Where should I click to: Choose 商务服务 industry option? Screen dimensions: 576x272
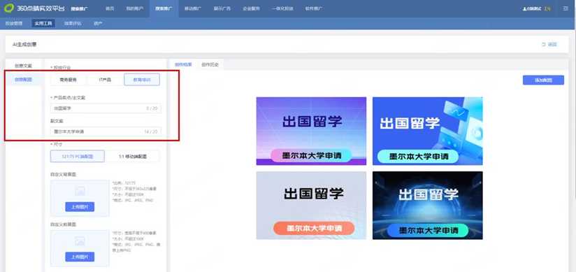click(68, 80)
